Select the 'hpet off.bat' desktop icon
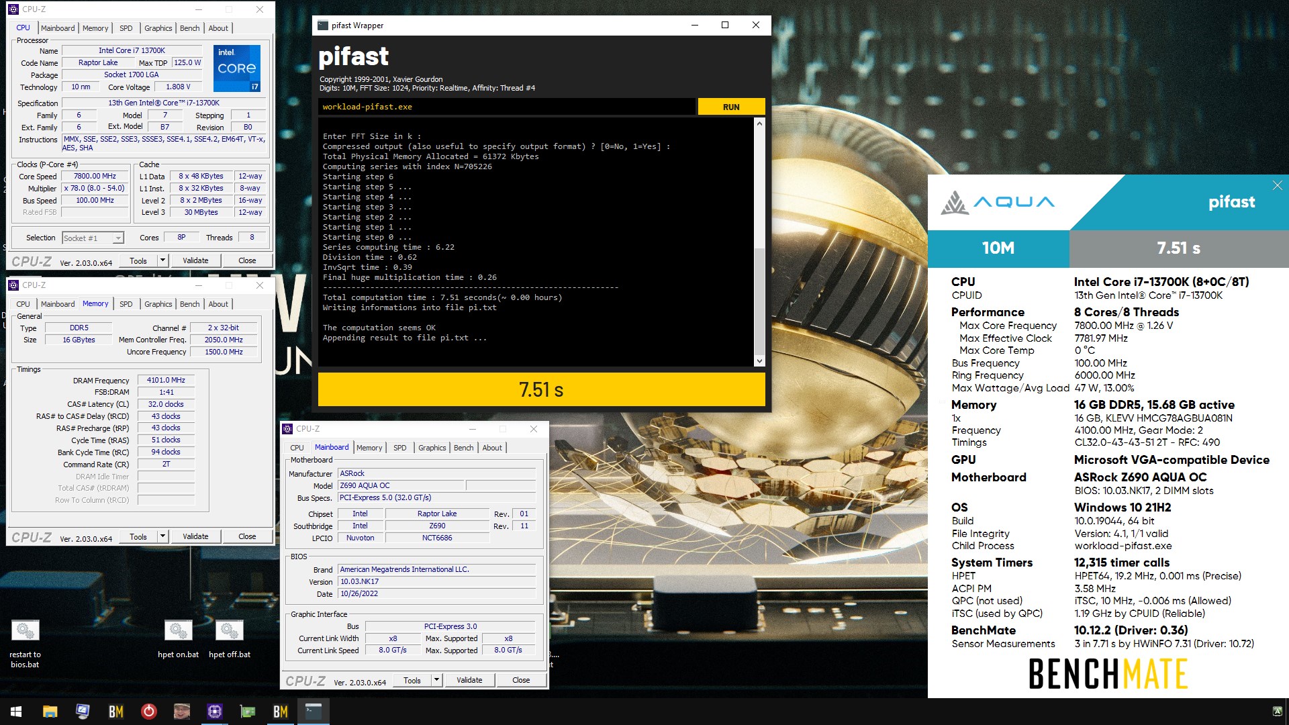 (230, 638)
